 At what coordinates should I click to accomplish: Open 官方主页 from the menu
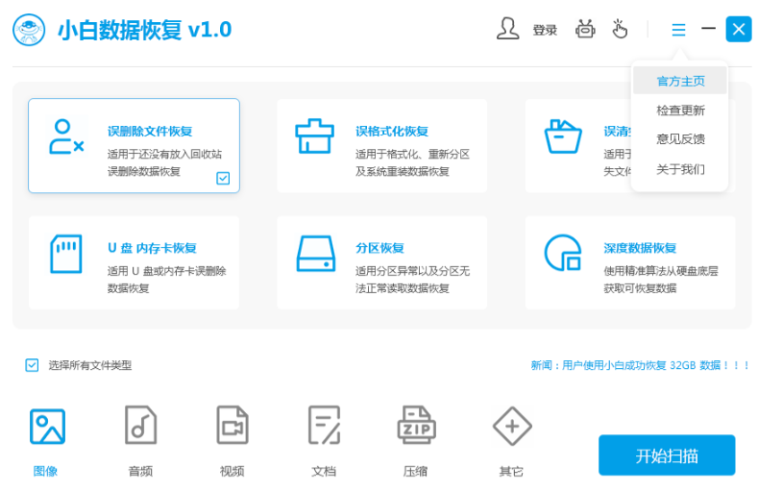pyautogui.click(x=680, y=81)
